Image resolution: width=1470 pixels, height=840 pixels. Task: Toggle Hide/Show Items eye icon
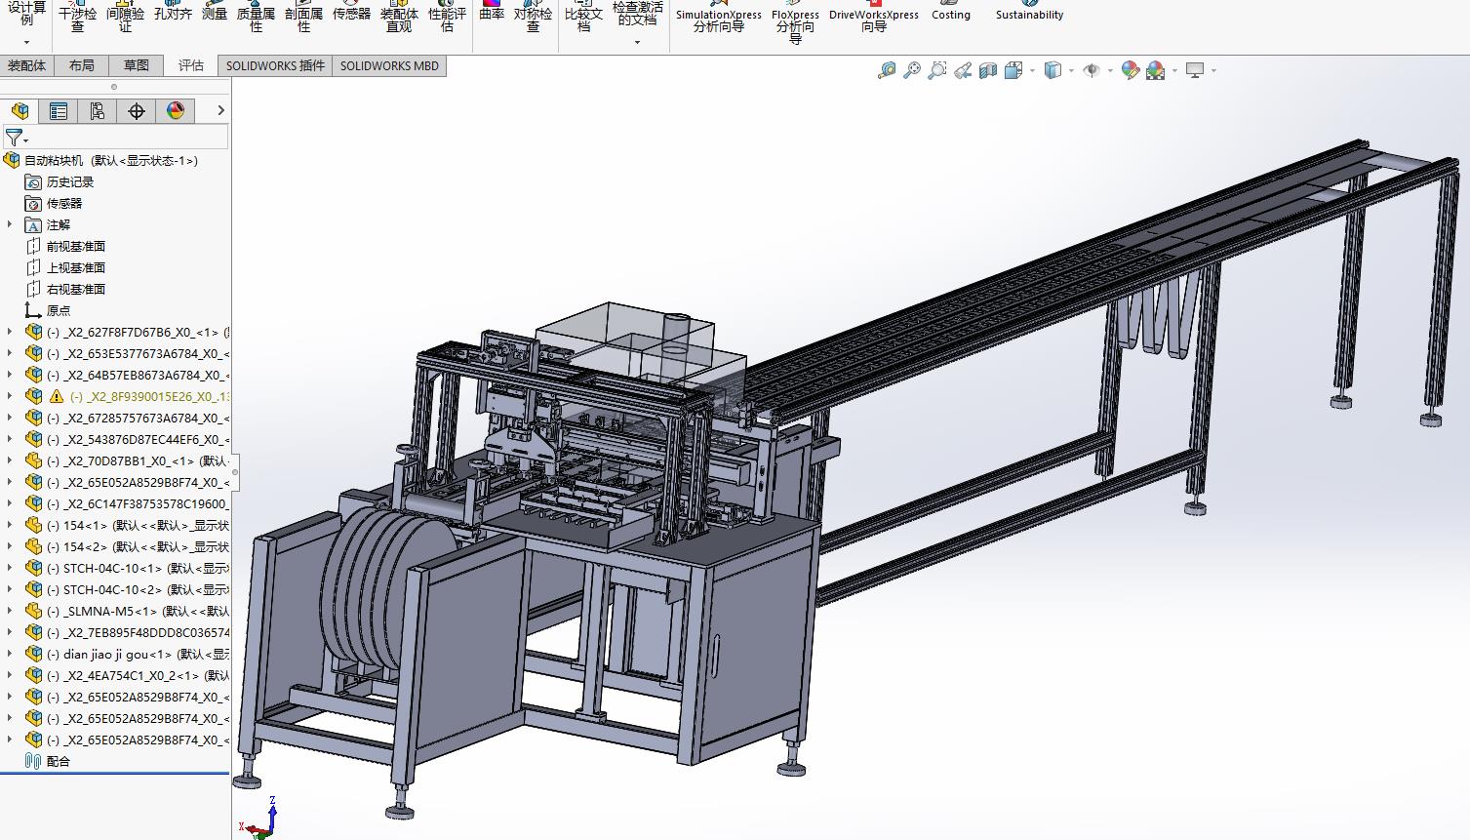click(x=1092, y=70)
